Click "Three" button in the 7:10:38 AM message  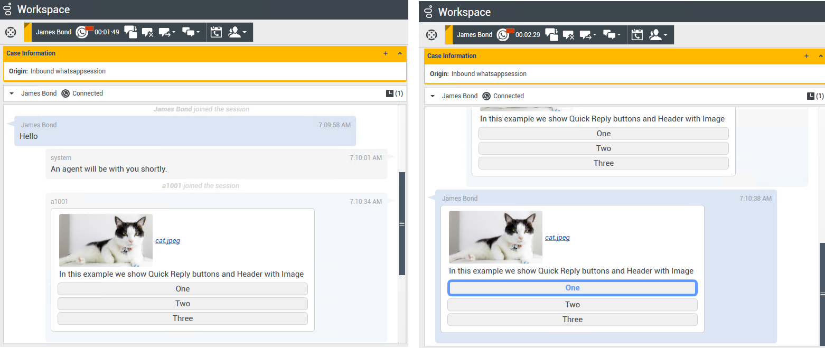572,319
